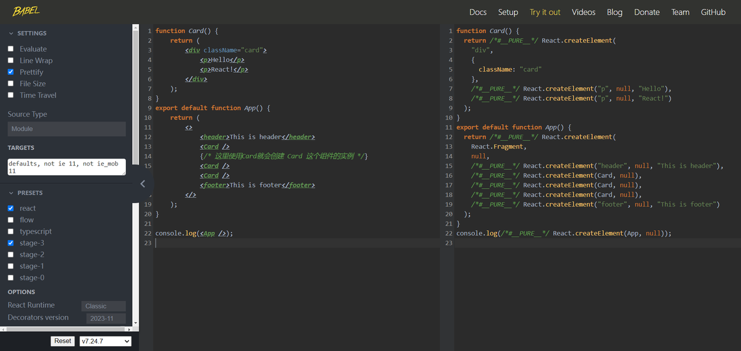This screenshot has width=741, height=351.
Task: Open the GitHub link
Action: (x=713, y=12)
